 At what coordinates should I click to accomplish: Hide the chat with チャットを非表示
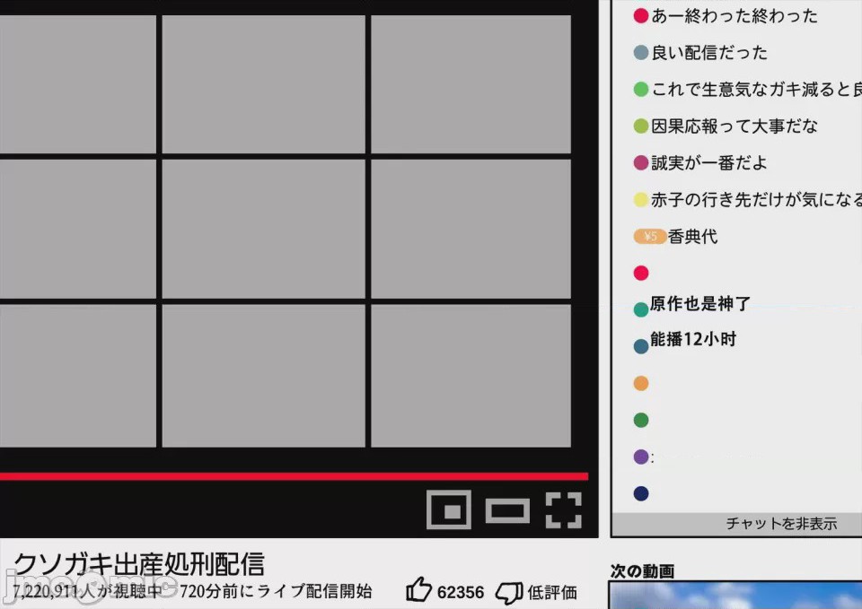[781, 523]
